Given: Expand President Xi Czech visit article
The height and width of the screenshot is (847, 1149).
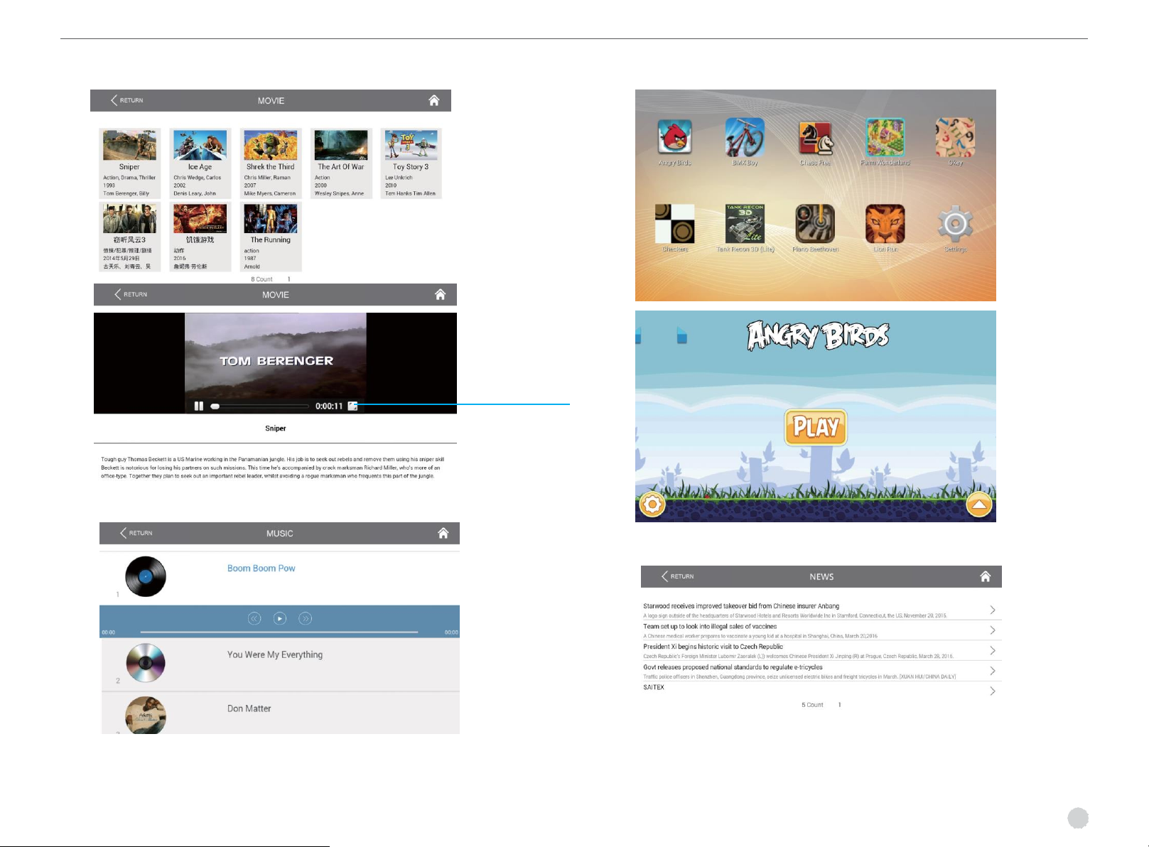Looking at the screenshot, I should pyautogui.click(x=993, y=650).
